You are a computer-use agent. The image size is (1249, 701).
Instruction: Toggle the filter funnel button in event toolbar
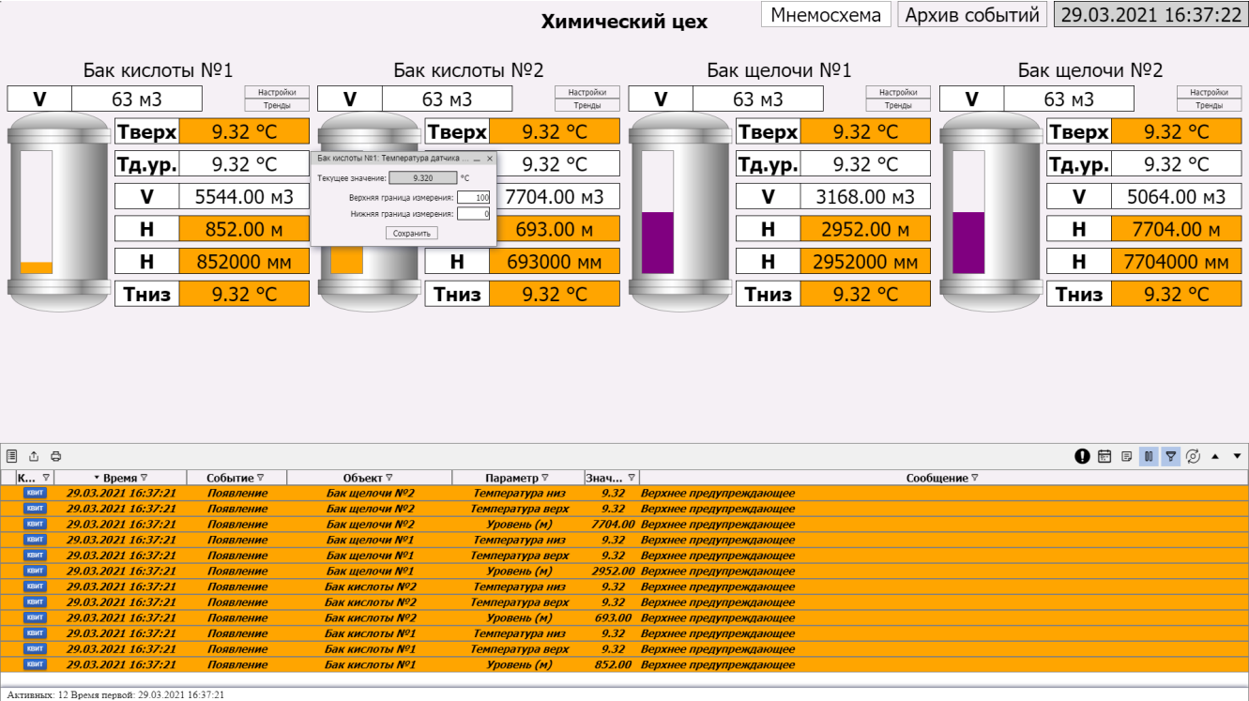pyautogui.click(x=1170, y=456)
